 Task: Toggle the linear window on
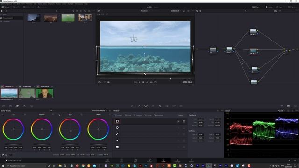117,121
